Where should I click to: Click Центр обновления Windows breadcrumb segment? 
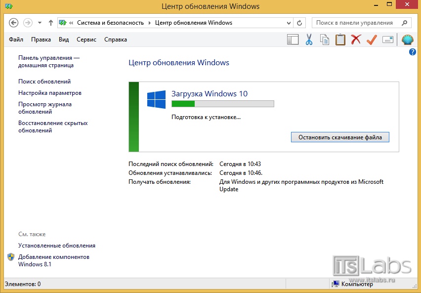194,23
